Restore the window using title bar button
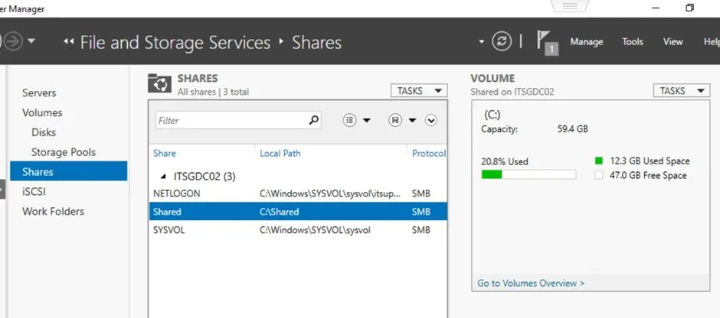 689,8
